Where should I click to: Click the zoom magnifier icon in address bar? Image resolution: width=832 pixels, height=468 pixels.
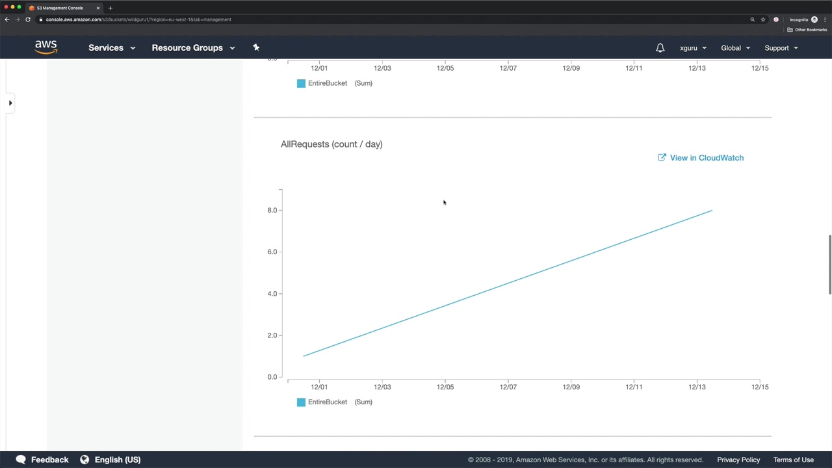point(753,19)
